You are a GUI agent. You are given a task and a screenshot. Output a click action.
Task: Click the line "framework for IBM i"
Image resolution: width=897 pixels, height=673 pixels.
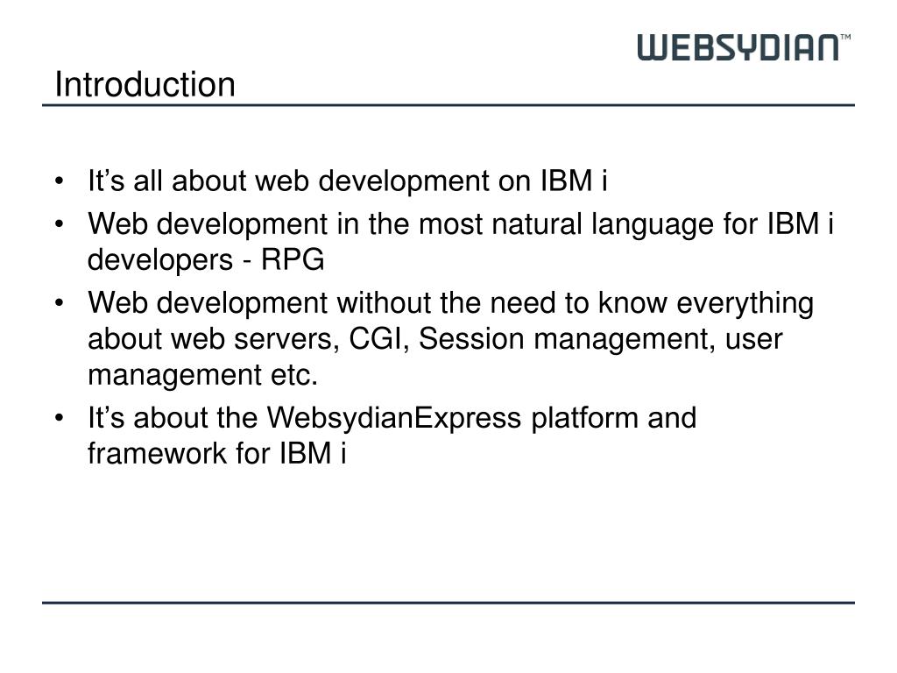pos(217,453)
